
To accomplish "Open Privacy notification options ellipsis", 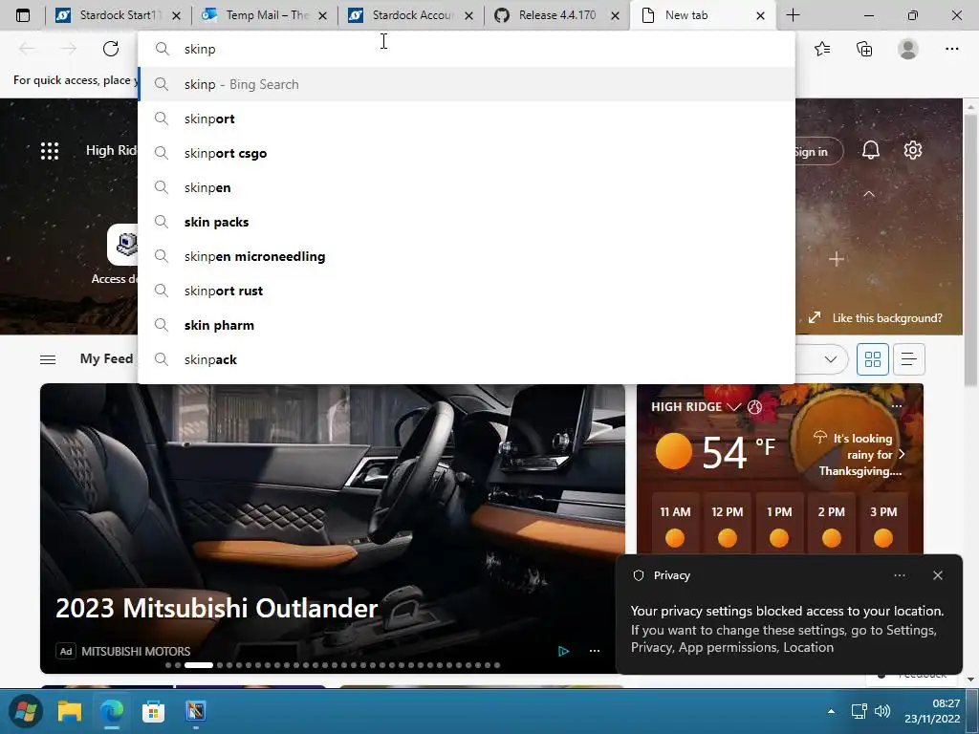I will tap(899, 575).
